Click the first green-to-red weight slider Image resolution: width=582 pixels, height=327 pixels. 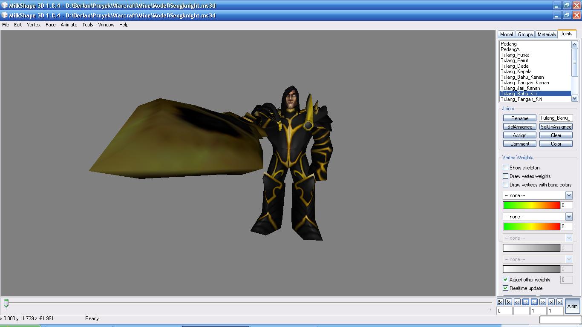[x=531, y=205]
